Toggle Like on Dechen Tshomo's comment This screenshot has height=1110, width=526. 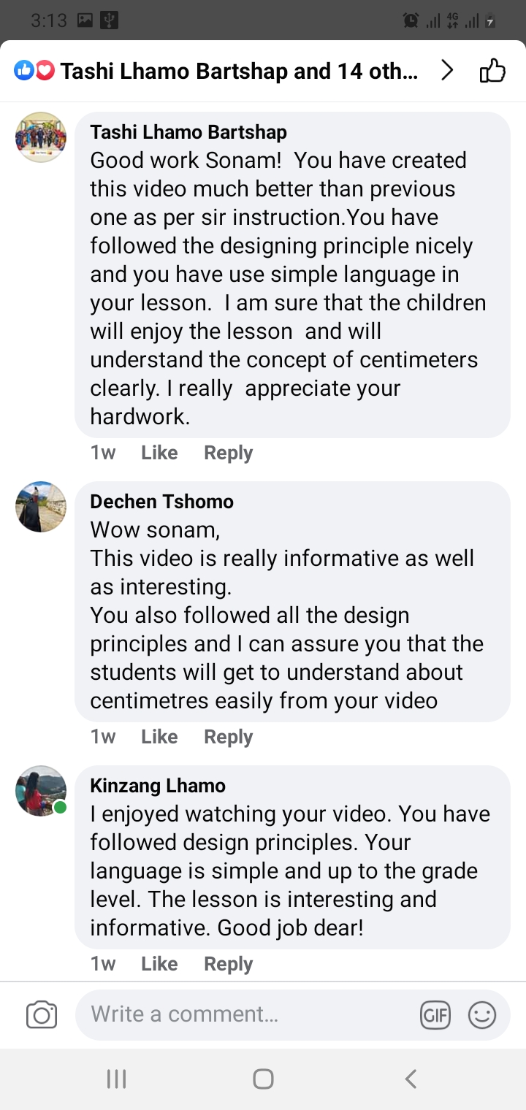coord(159,737)
